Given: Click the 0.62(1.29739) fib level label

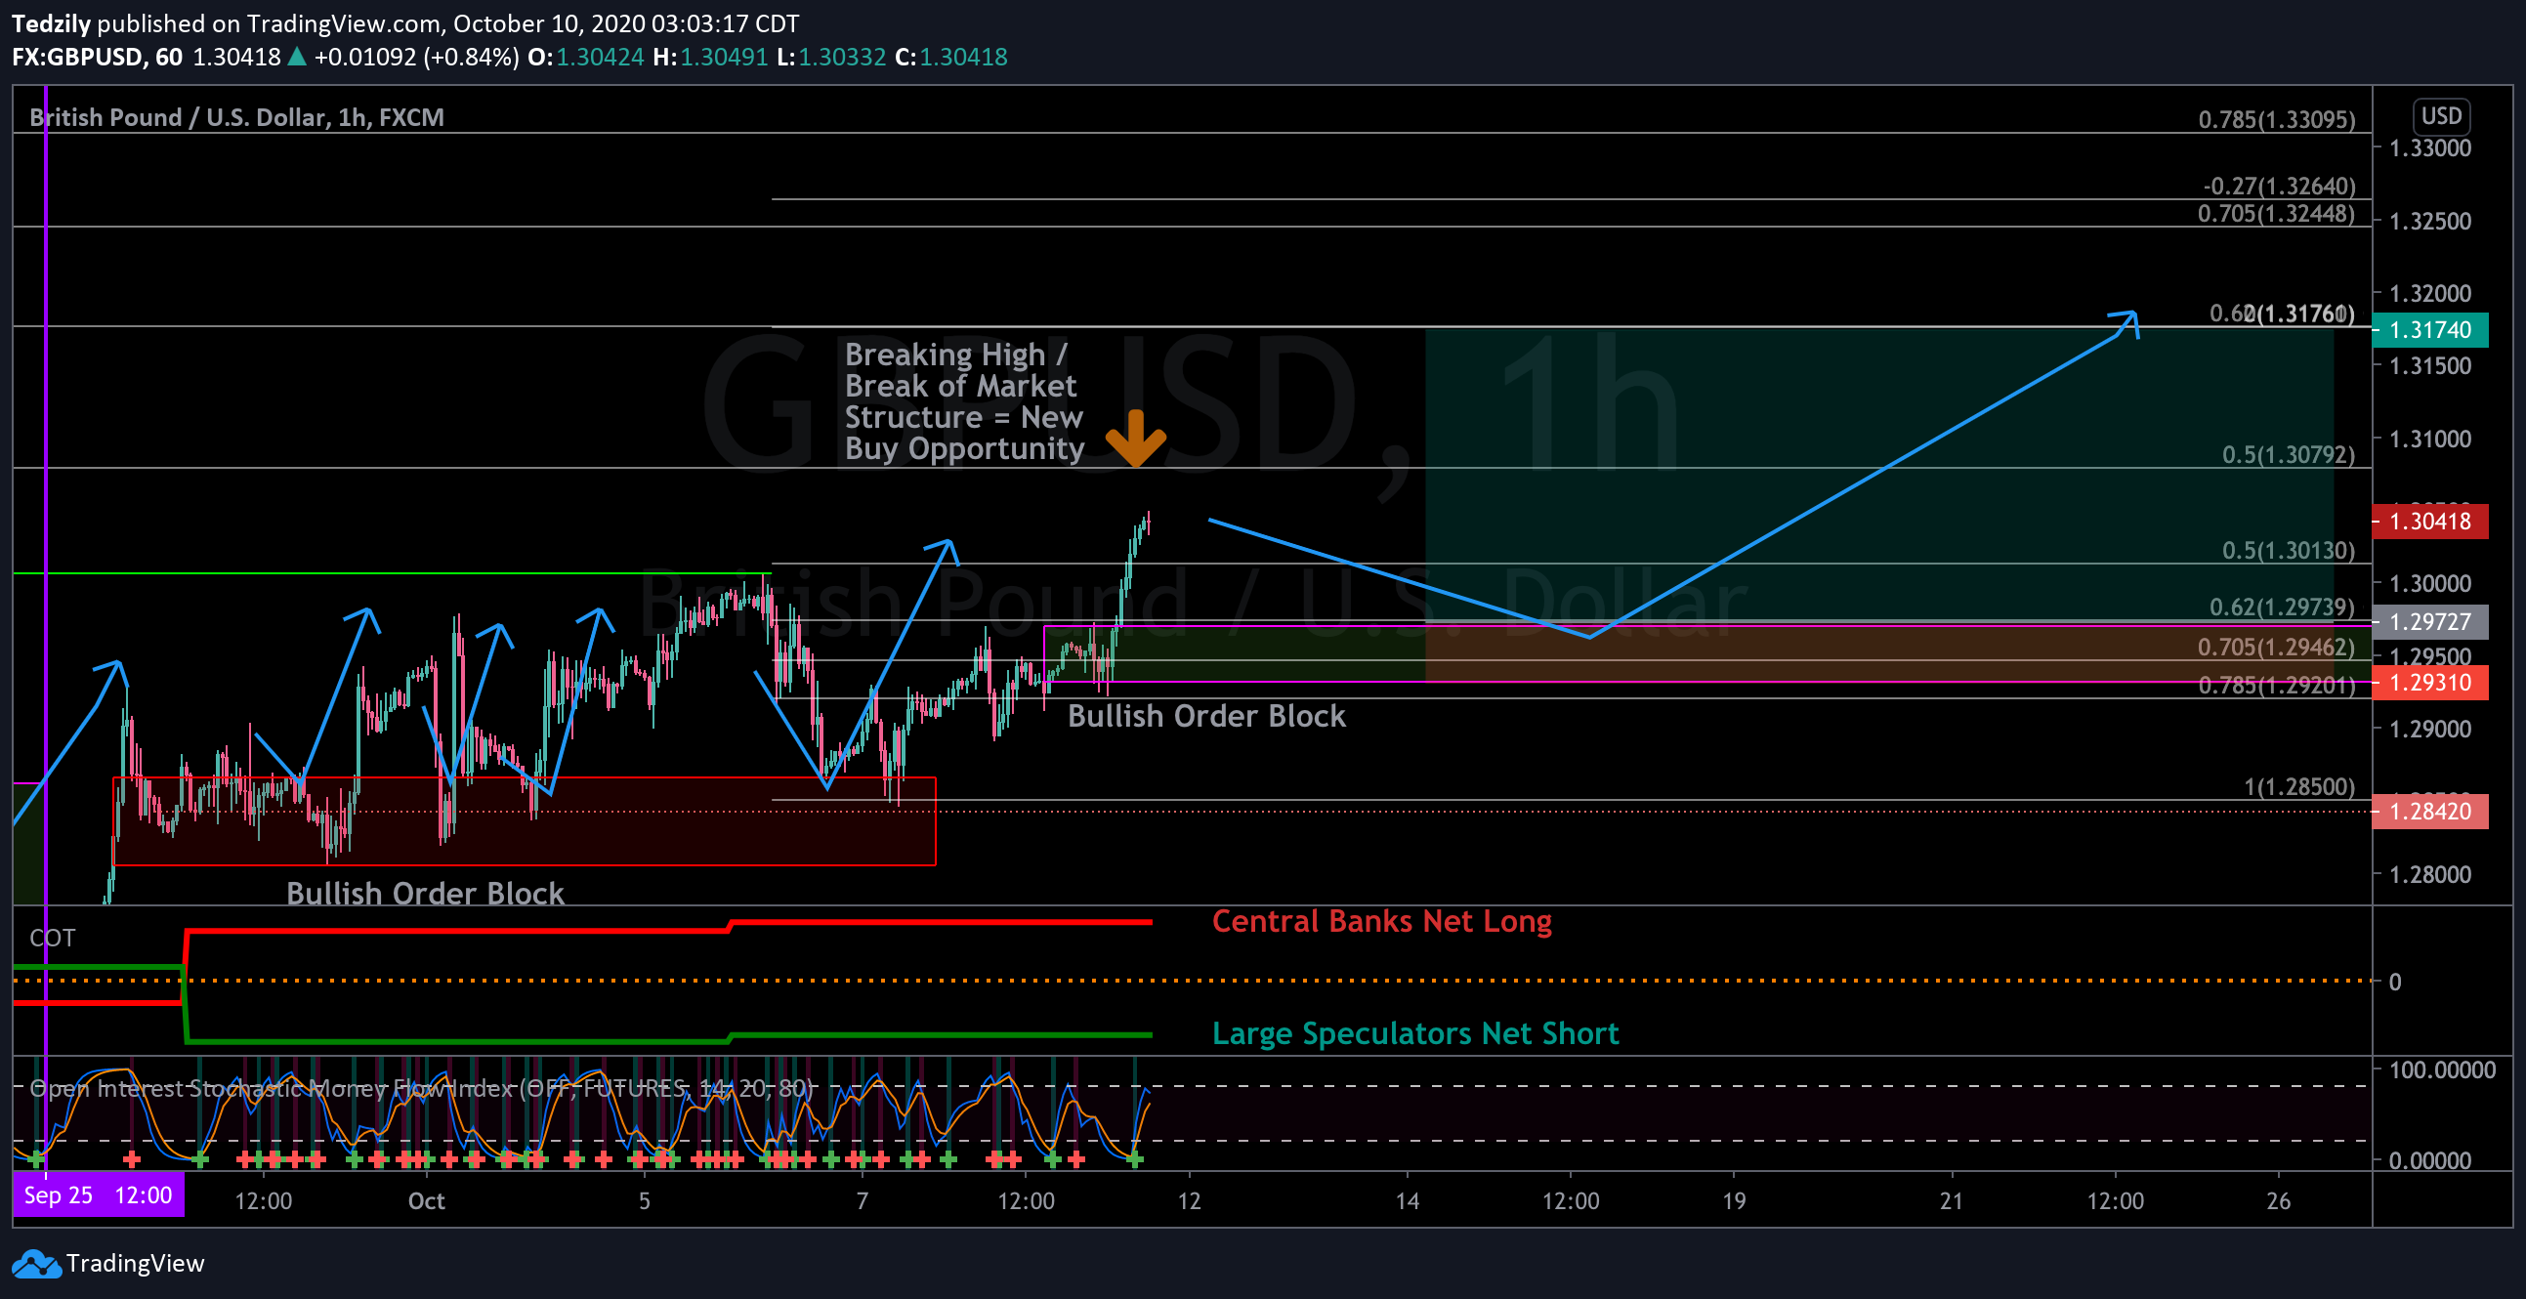Looking at the screenshot, I should point(2282,608).
